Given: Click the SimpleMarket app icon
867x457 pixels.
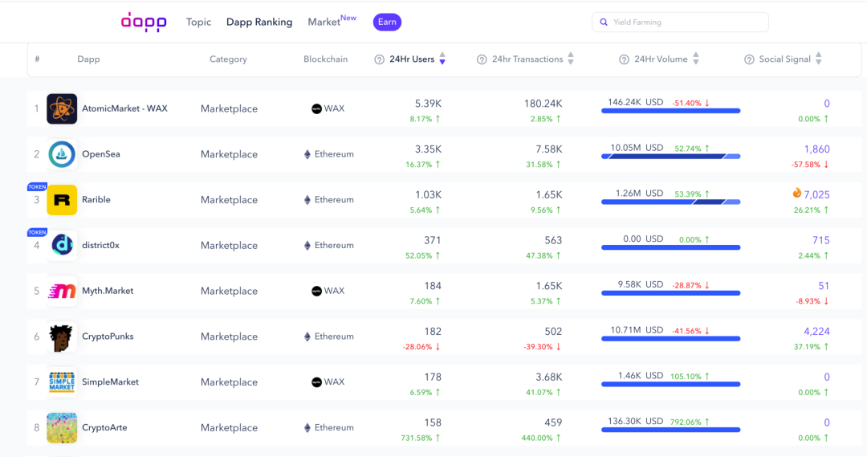Looking at the screenshot, I should coord(62,382).
